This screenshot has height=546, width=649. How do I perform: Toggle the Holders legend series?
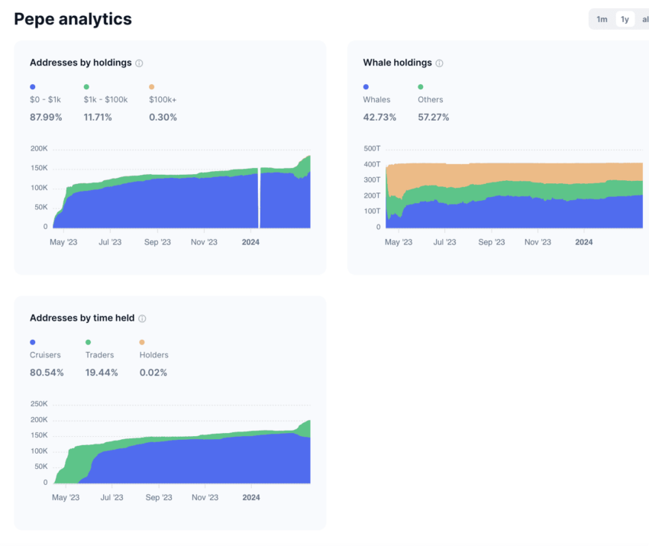pyautogui.click(x=154, y=355)
